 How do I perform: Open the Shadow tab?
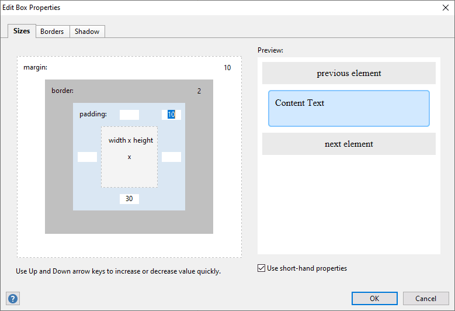(x=87, y=32)
